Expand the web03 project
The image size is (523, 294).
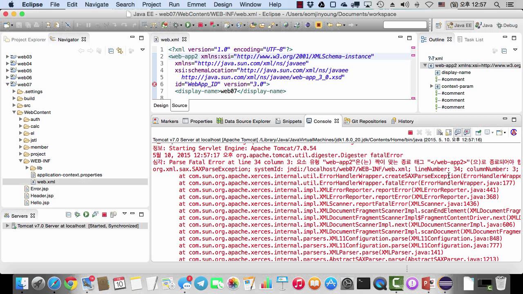point(7,57)
